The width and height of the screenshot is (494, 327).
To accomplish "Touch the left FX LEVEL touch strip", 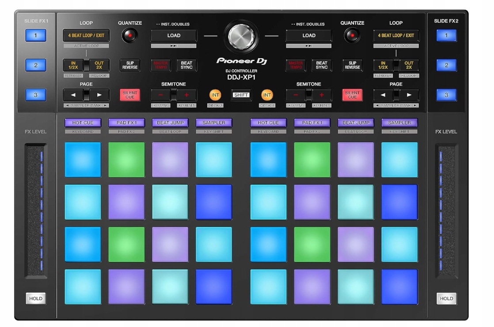I will [x=36, y=211].
